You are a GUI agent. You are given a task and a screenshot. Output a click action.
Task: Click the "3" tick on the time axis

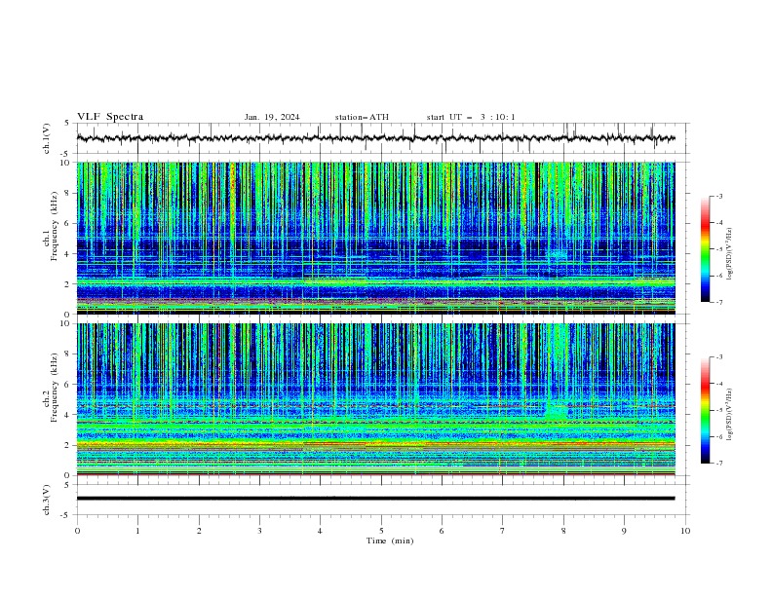259,531
